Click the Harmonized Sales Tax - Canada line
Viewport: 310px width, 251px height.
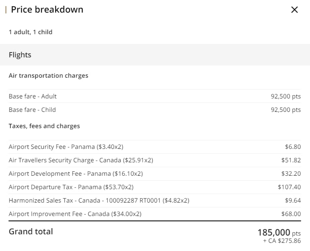pos(99,201)
